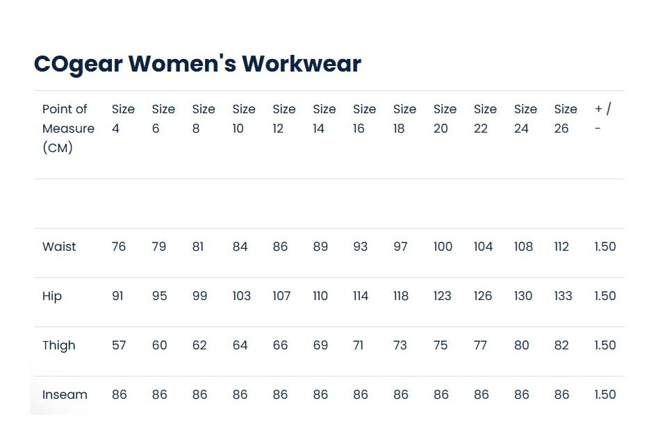Select Waist value 112 for Size 26
Screen dimensions: 658x446
tap(561, 247)
